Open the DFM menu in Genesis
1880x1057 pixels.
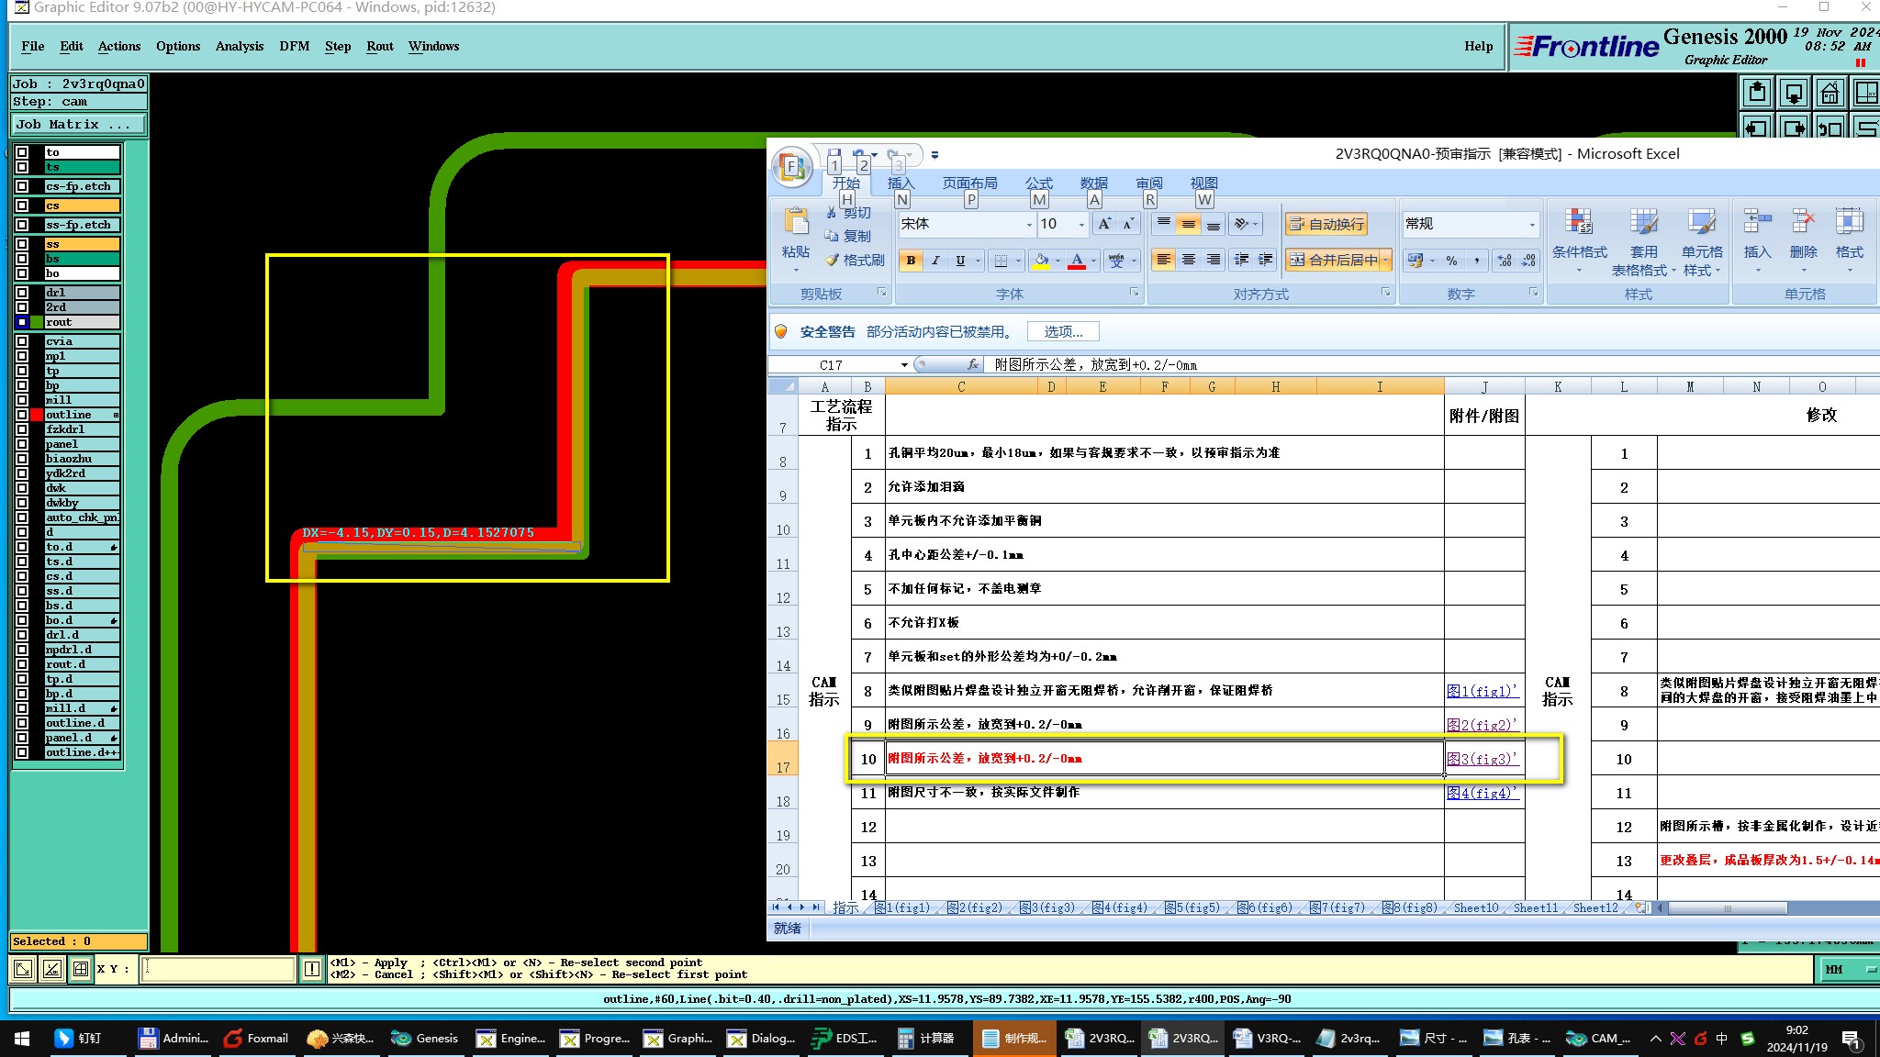point(294,46)
